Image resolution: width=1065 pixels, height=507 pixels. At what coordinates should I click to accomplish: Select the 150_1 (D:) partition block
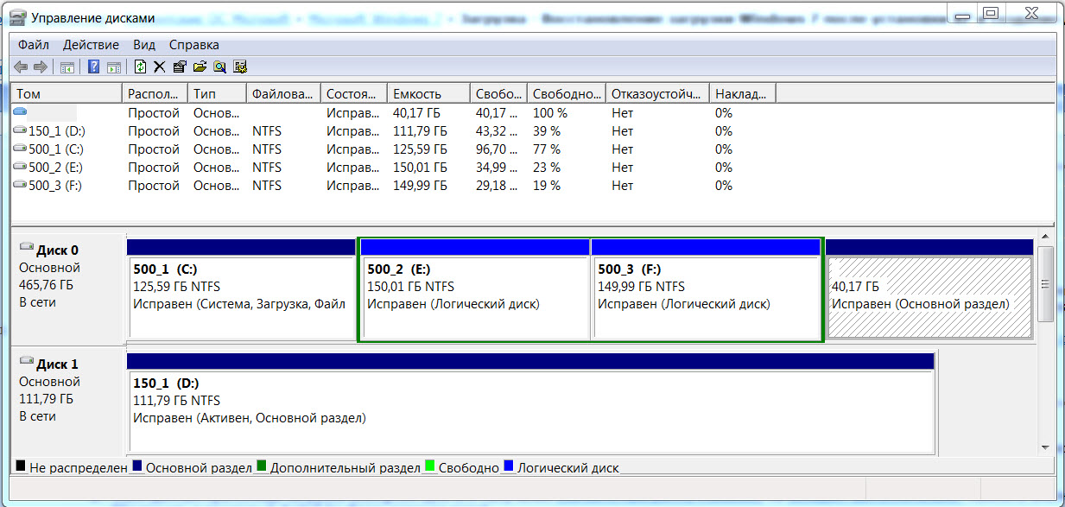530,403
